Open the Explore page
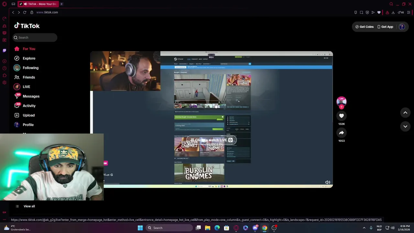Viewport: 414px width, 233px height. [25, 58]
